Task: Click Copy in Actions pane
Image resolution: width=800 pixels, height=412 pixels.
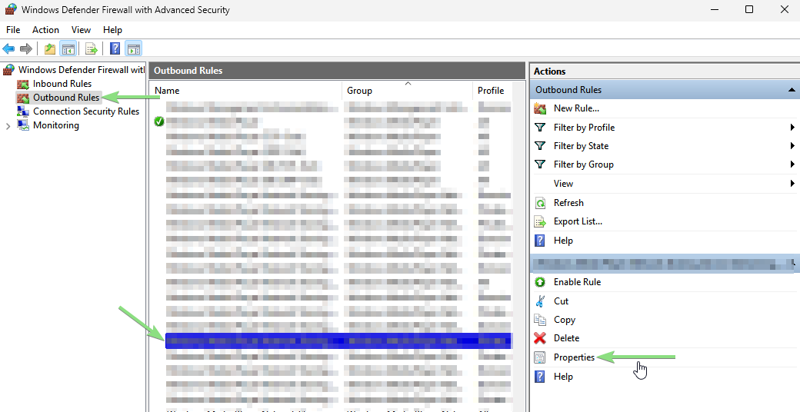Action: point(565,320)
